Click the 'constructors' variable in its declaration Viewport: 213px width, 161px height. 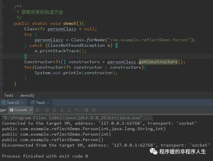click(x=84, y=62)
